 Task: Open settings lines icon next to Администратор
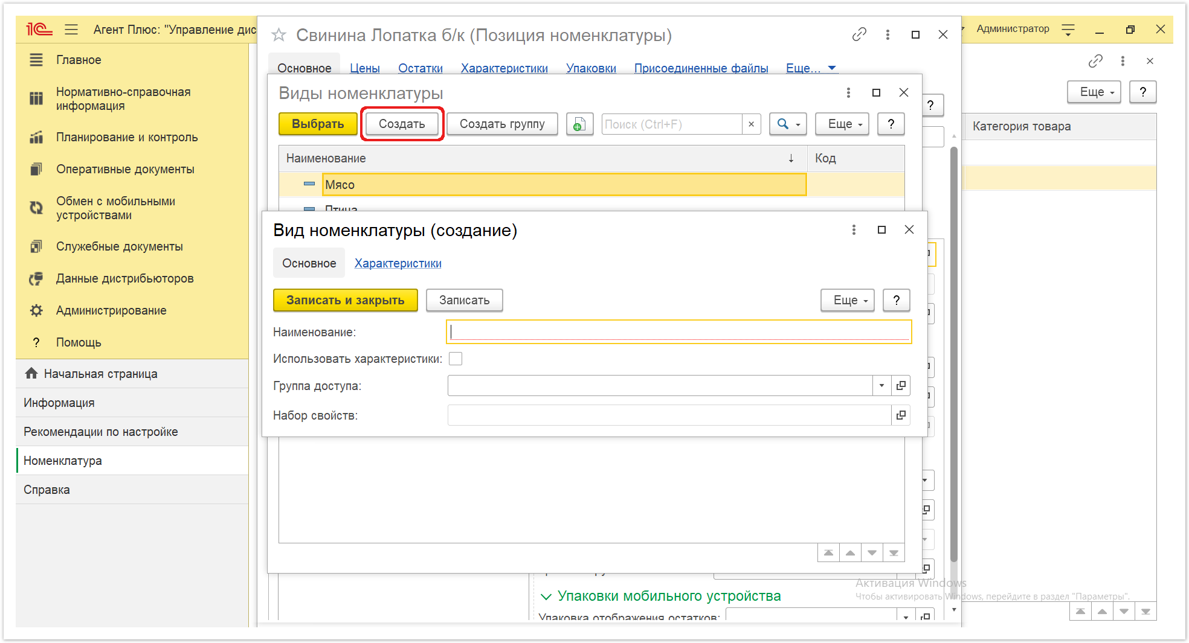coord(1068,29)
